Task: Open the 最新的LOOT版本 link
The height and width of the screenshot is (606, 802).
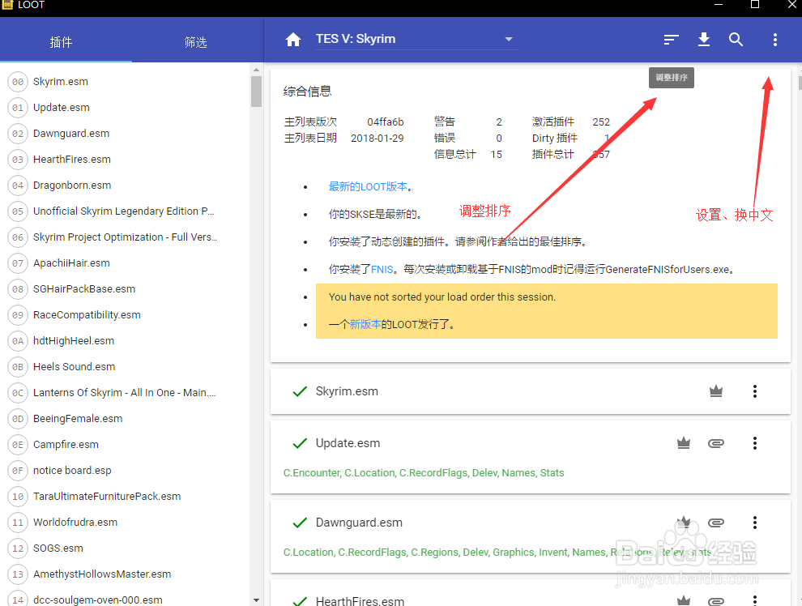Action: pyautogui.click(x=368, y=186)
